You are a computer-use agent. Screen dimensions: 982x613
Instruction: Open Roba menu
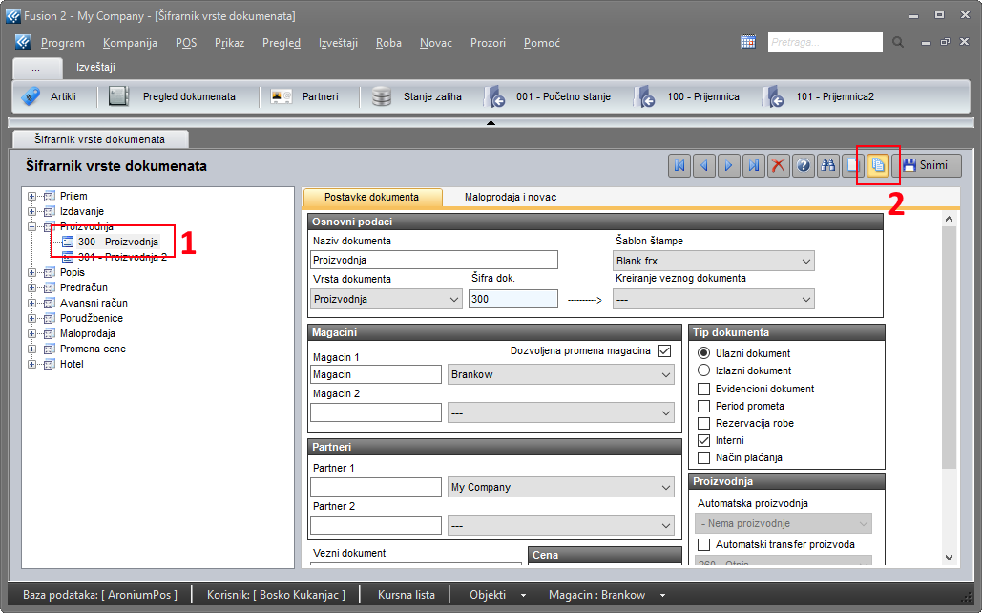tap(388, 43)
